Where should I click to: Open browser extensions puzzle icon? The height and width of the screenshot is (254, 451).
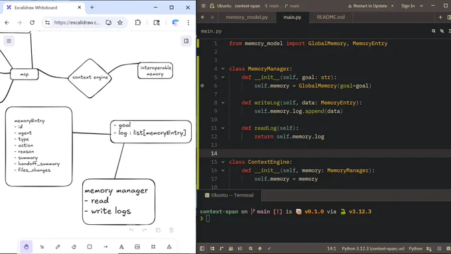pos(138,23)
